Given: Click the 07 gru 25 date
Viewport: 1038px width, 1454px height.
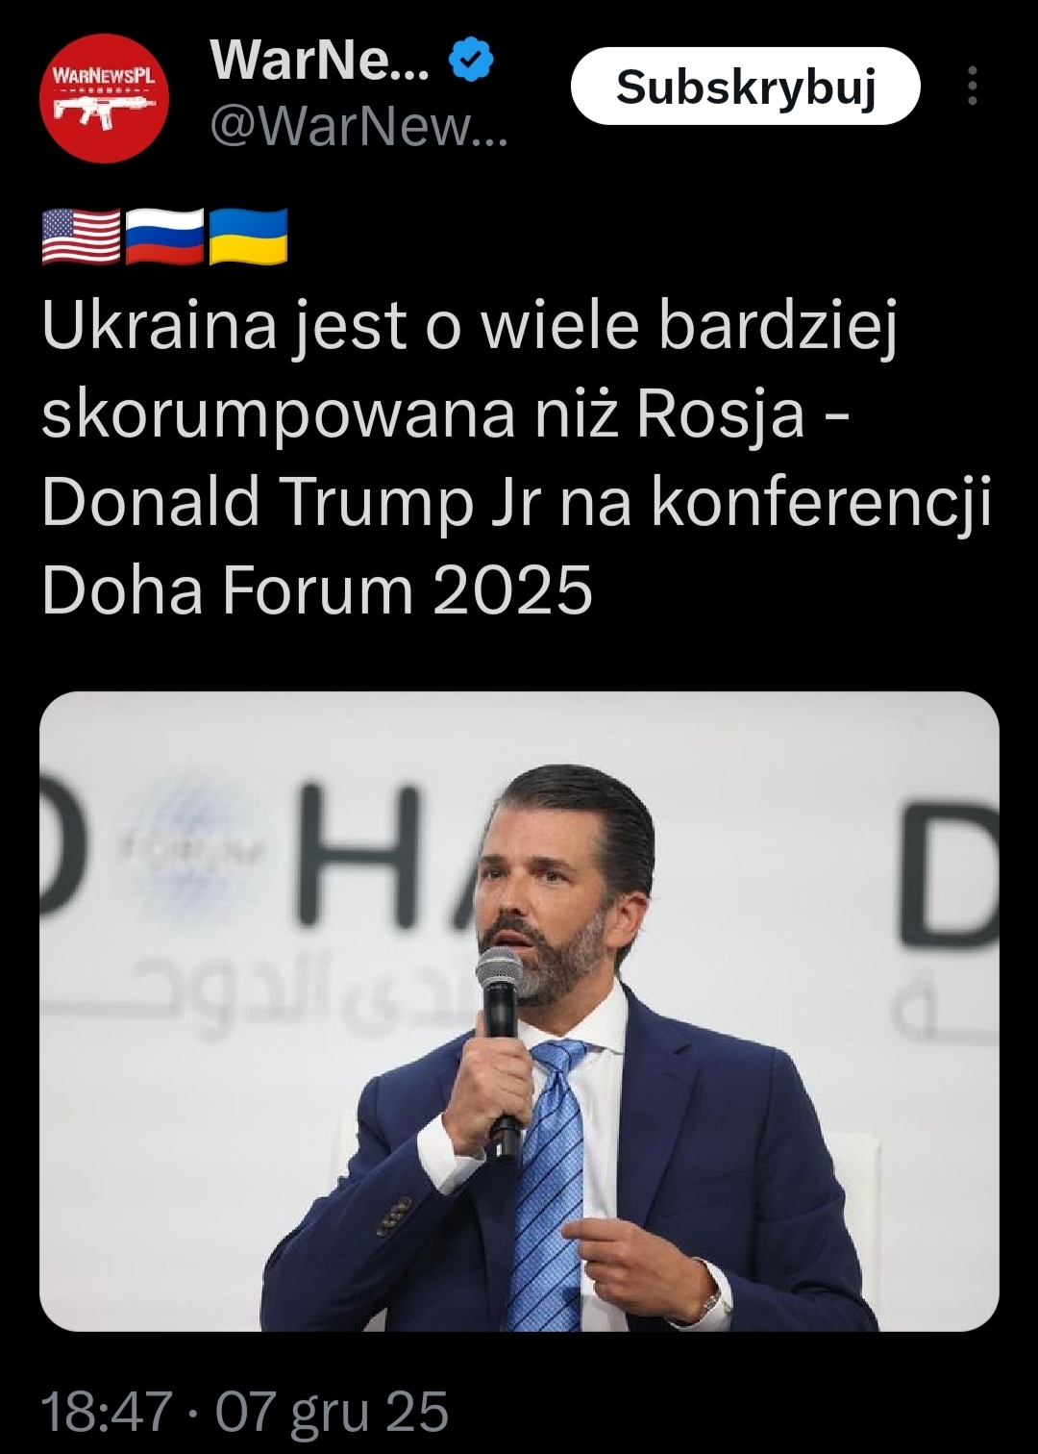Looking at the screenshot, I should [x=333, y=1412].
